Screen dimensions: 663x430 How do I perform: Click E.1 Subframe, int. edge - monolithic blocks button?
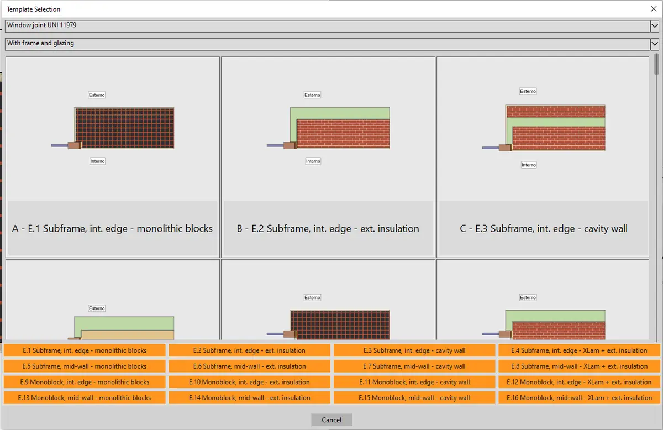[85, 350]
